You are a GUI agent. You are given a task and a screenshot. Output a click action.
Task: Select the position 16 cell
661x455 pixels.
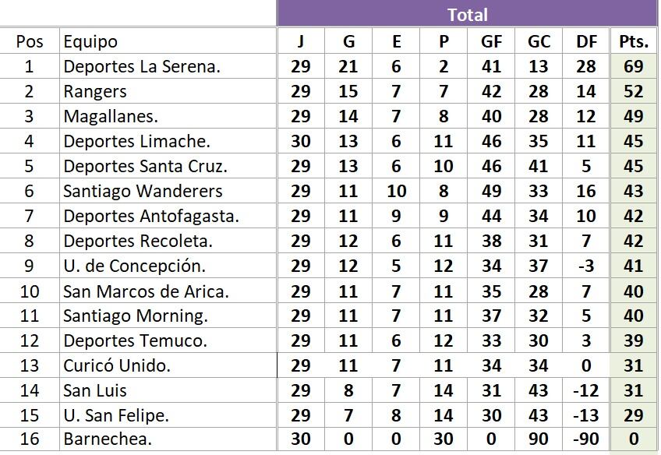click(29, 439)
